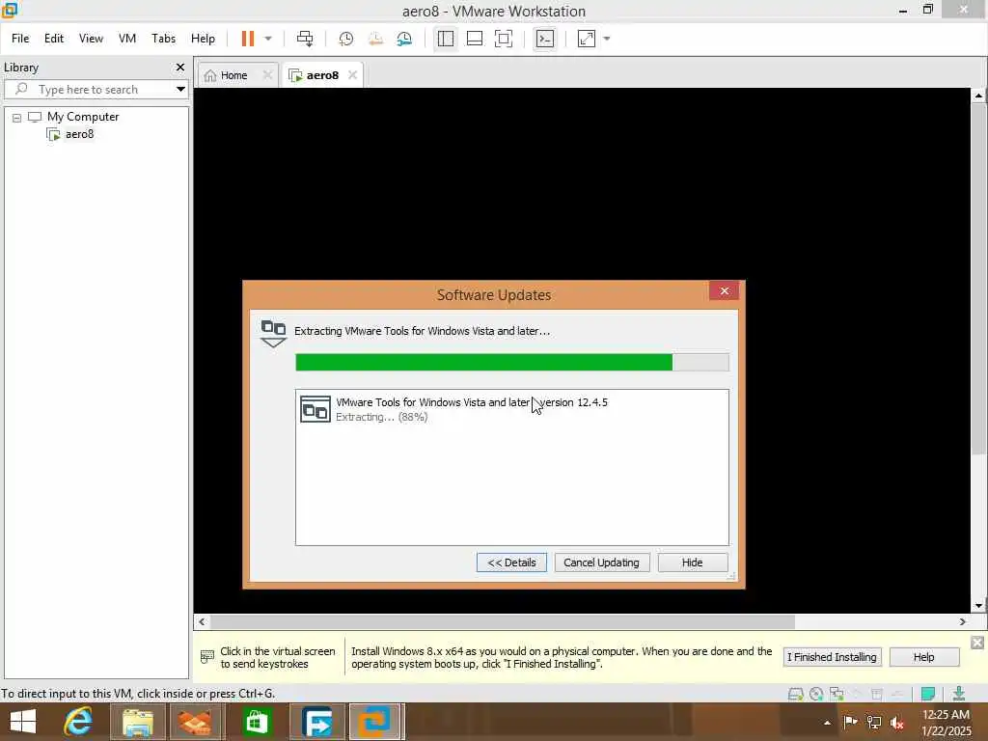988x741 pixels.
Task: Click the Software Updates progress bar
Action: pos(512,363)
